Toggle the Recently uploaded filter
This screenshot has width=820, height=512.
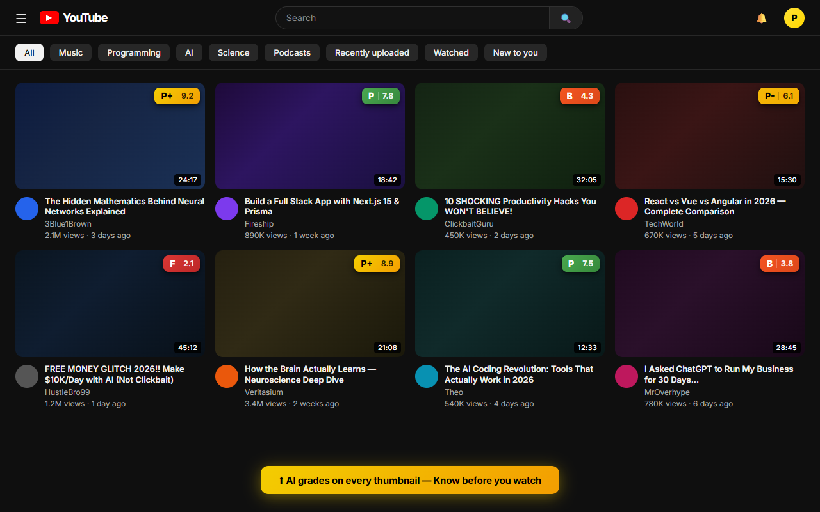(x=372, y=52)
